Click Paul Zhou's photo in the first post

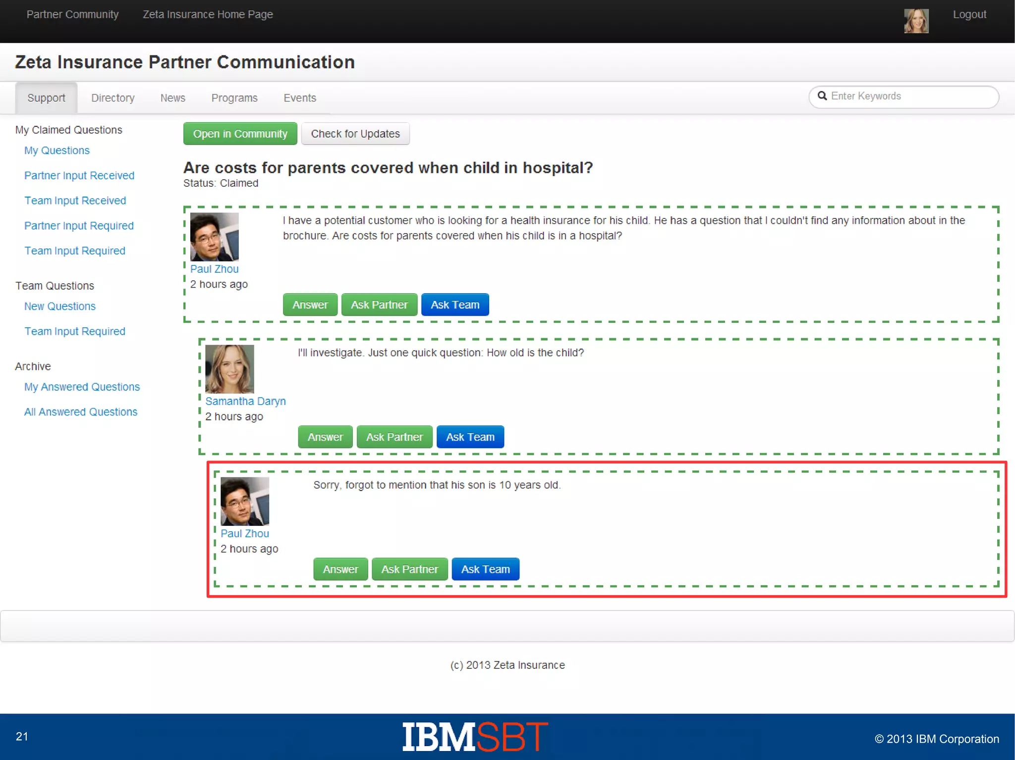tap(214, 237)
